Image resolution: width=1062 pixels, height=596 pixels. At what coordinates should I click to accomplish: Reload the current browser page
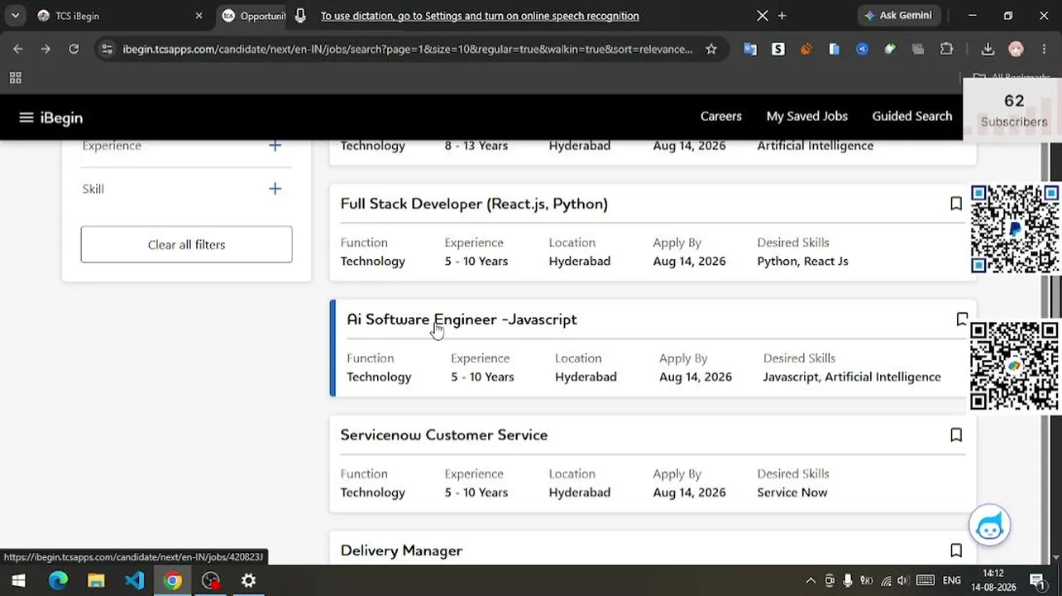point(74,49)
